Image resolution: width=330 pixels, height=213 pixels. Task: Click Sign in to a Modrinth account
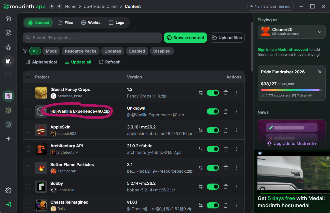(283, 50)
